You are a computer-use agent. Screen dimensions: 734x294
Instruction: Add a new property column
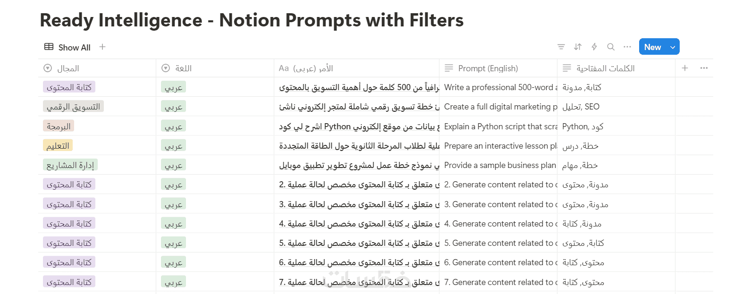click(x=685, y=68)
